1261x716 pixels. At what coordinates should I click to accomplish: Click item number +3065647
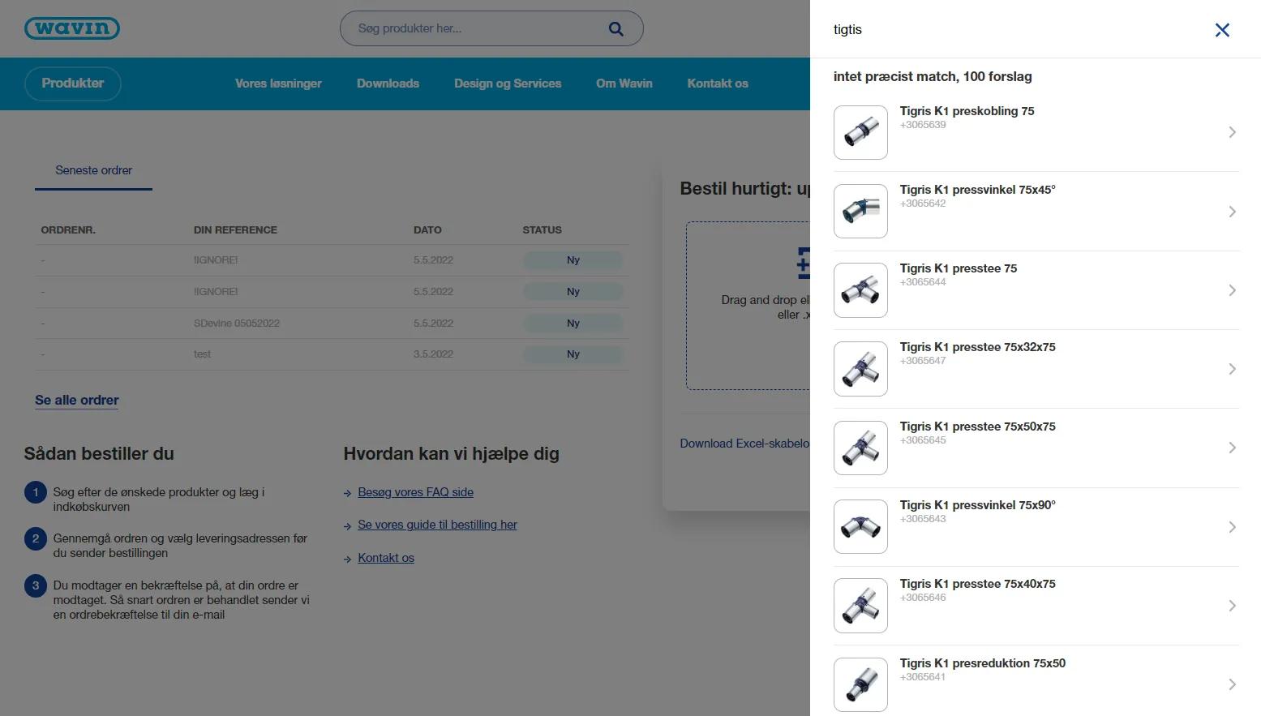[923, 361]
